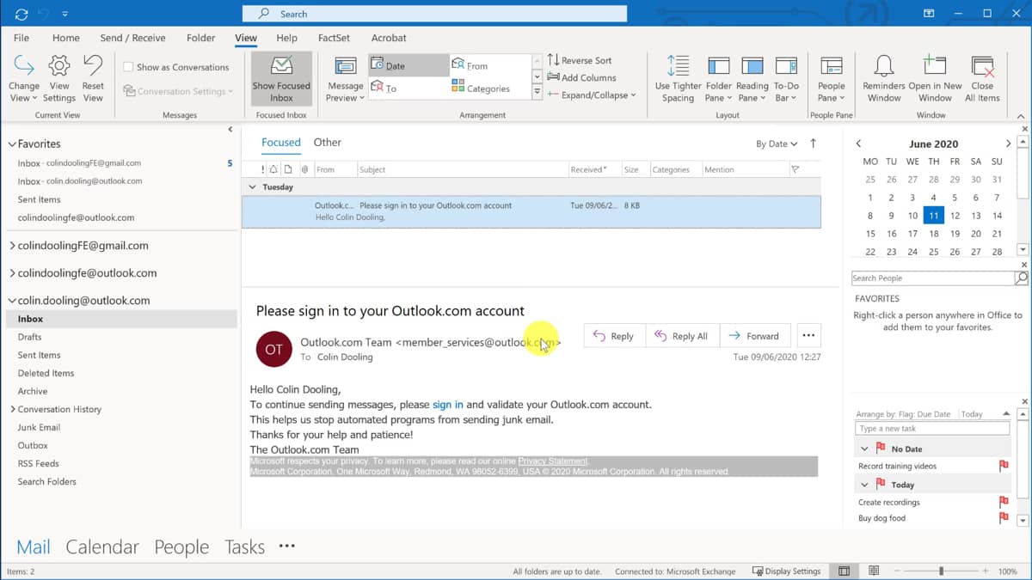Switch to the Other inbox tab
1032x580 pixels.
pos(327,143)
